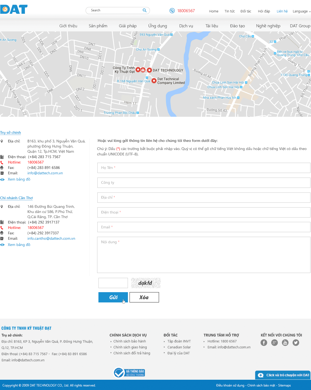Open the Sản phẩm menu
The height and width of the screenshot is (390, 311).
[98, 26]
